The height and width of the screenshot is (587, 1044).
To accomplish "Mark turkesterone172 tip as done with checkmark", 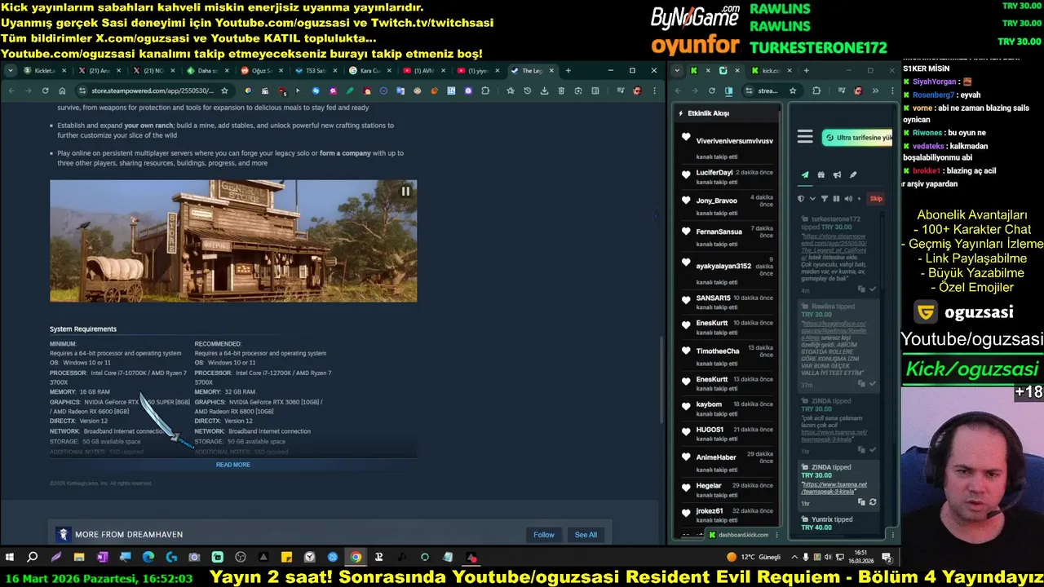I will tap(873, 289).
